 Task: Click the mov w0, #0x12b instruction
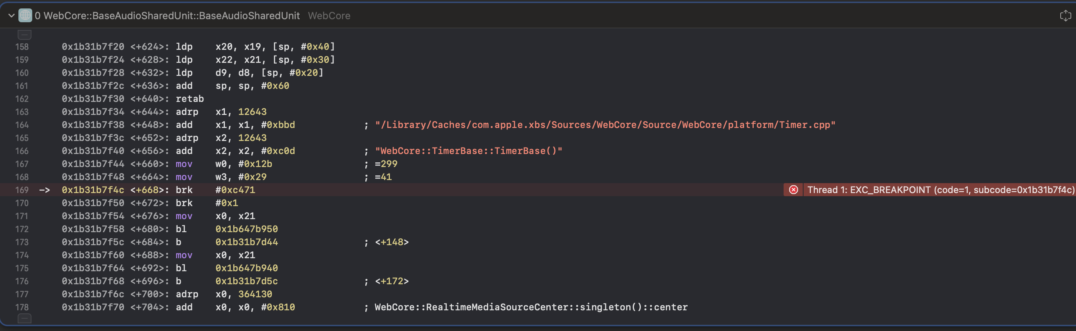pos(224,164)
